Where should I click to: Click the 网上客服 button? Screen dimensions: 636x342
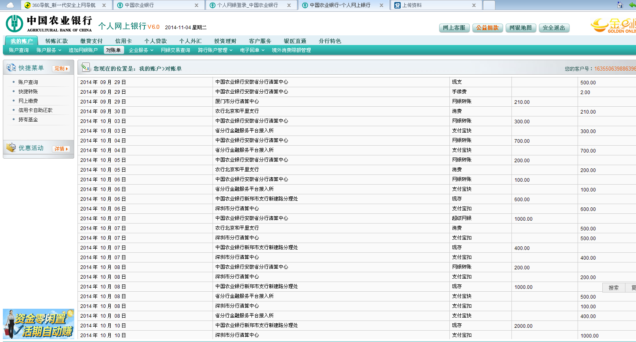click(x=454, y=28)
